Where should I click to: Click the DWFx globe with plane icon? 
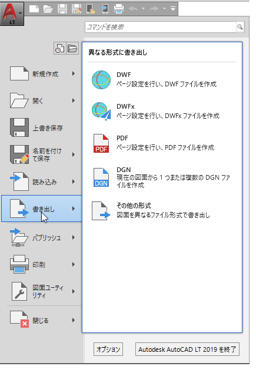pyautogui.click(x=101, y=111)
